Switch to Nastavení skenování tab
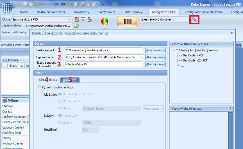Screen dimensions: 243x149 pyautogui.click(x=51, y=12)
